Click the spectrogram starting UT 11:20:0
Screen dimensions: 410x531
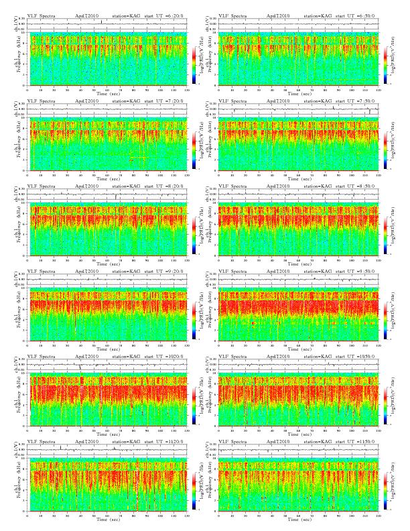(x=107, y=485)
